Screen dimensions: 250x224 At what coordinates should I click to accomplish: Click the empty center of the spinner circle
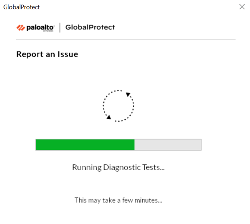coord(118,106)
